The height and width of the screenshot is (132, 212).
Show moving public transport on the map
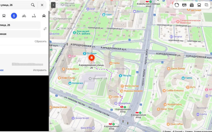[199, 5]
